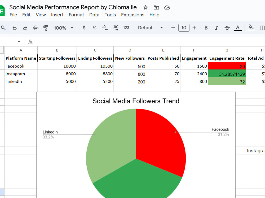This screenshot has height=198, width=265.
Task: Select the Platform Name header cell
Action: (x=21, y=58)
